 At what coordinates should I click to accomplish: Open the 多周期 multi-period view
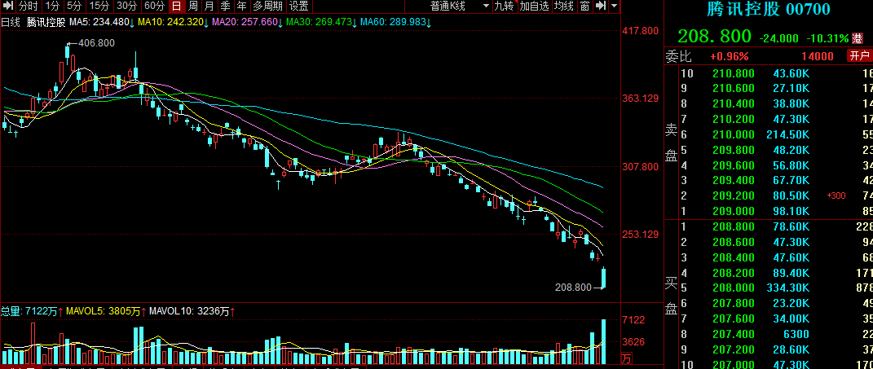tap(268, 7)
